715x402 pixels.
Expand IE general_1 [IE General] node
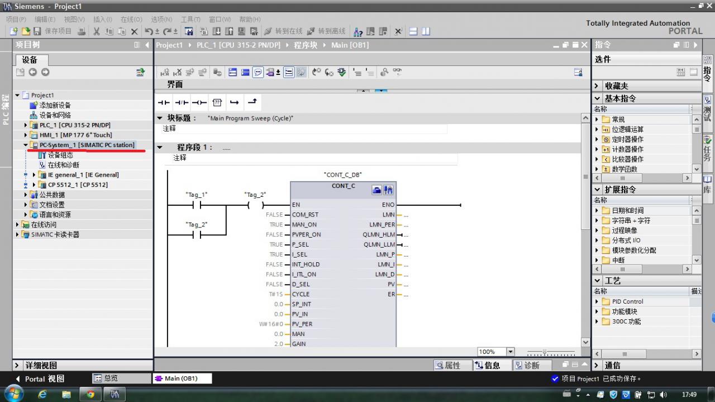(34, 174)
